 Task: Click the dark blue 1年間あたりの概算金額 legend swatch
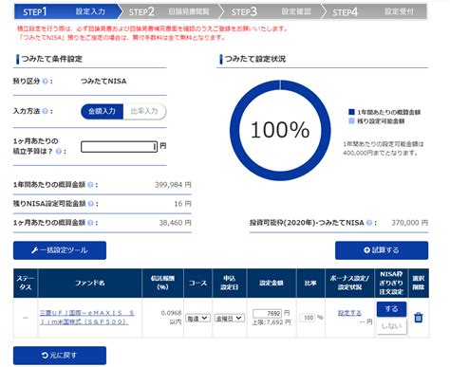click(351, 112)
